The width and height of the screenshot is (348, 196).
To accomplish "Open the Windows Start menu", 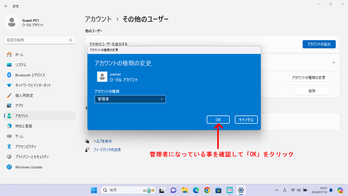I will pyautogui.click(x=94, y=190).
